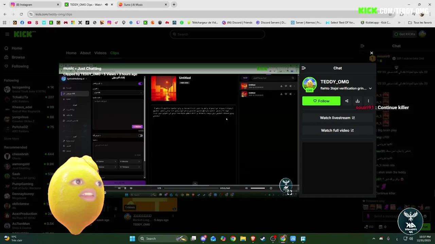435x244 pixels.
Task: Open Discord Friends bookmark
Action: pos(237,23)
